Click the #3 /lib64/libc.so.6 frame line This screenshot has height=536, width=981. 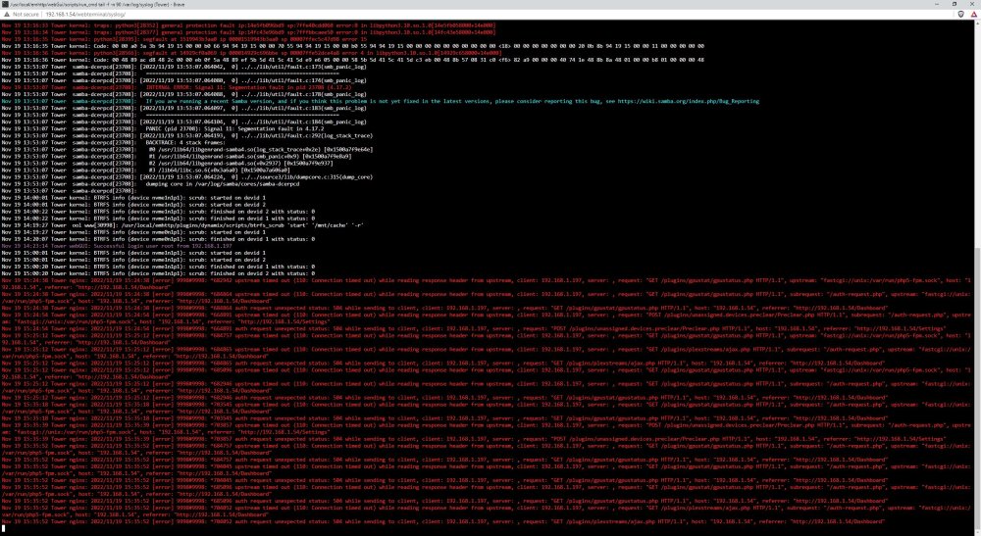(x=146, y=170)
